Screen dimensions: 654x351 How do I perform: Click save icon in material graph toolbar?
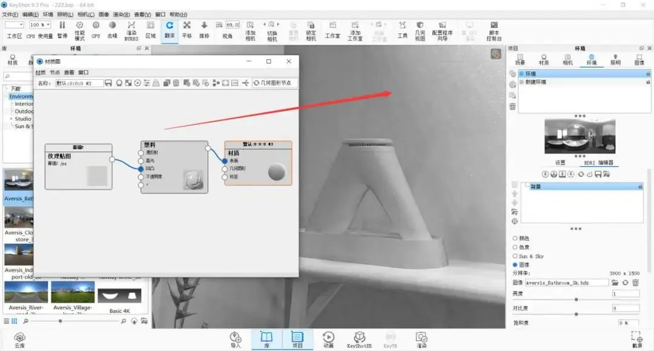108,83
